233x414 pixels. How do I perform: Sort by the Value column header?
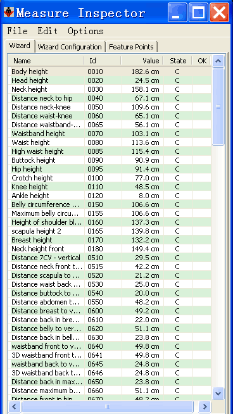tap(142, 61)
